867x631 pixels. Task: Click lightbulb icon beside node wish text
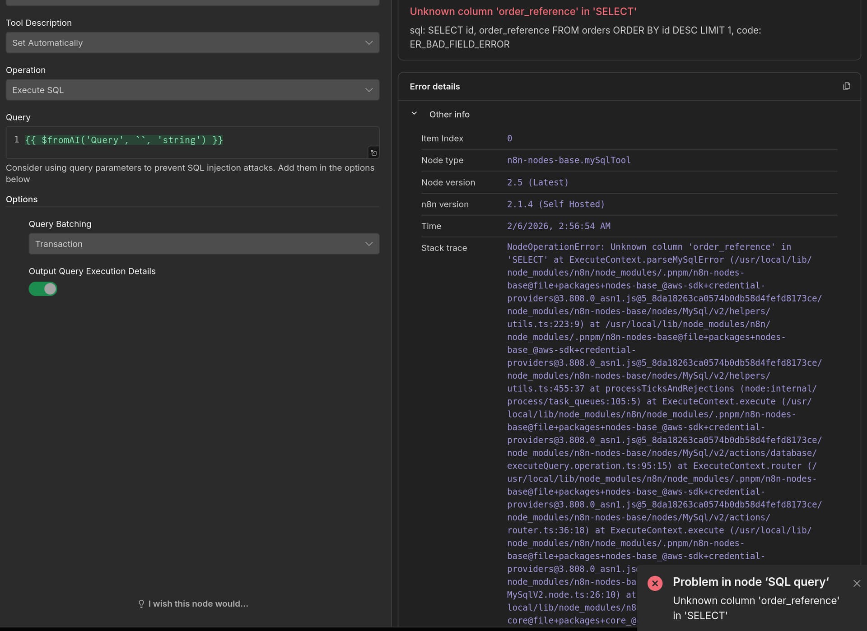point(141,603)
